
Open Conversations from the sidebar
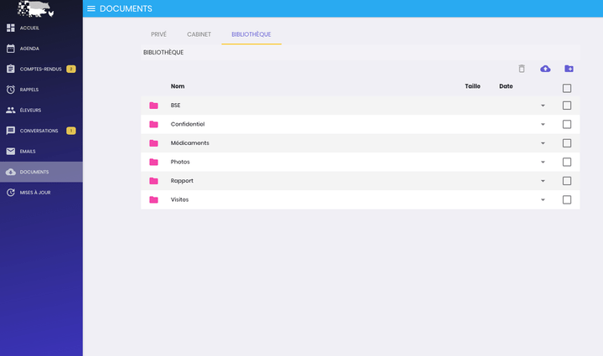click(x=39, y=131)
